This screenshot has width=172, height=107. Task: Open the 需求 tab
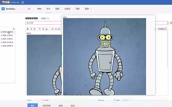click(48, 9)
